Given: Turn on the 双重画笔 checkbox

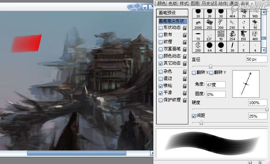Looking at the screenshot, I should (x=161, y=49).
